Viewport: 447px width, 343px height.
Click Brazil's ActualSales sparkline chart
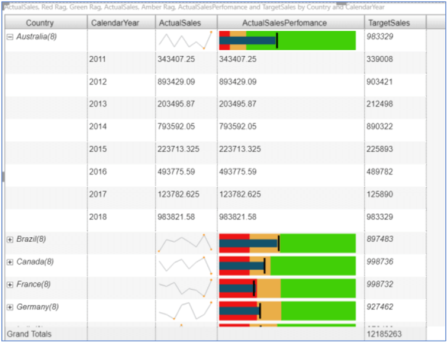185,243
